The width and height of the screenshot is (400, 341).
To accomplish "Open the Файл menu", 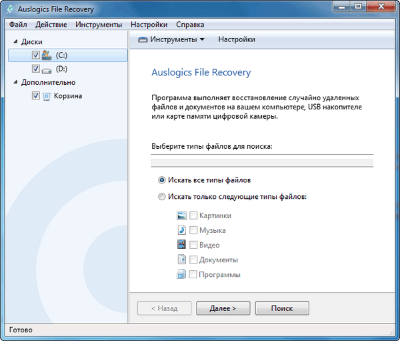I will pyautogui.click(x=18, y=25).
